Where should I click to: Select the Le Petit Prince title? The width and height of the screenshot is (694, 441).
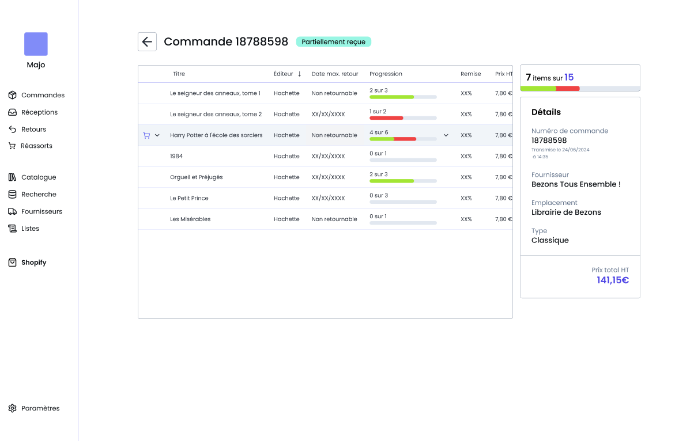(x=189, y=198)
